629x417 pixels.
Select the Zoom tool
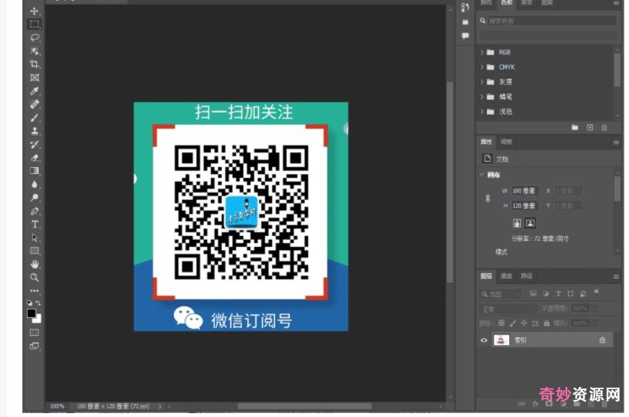pyautogui.click(x=35, y=277)
